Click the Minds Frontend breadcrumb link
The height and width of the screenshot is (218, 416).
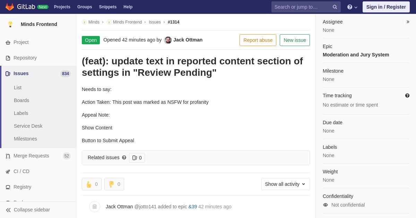pyautogui.click(x=127, y=22)
